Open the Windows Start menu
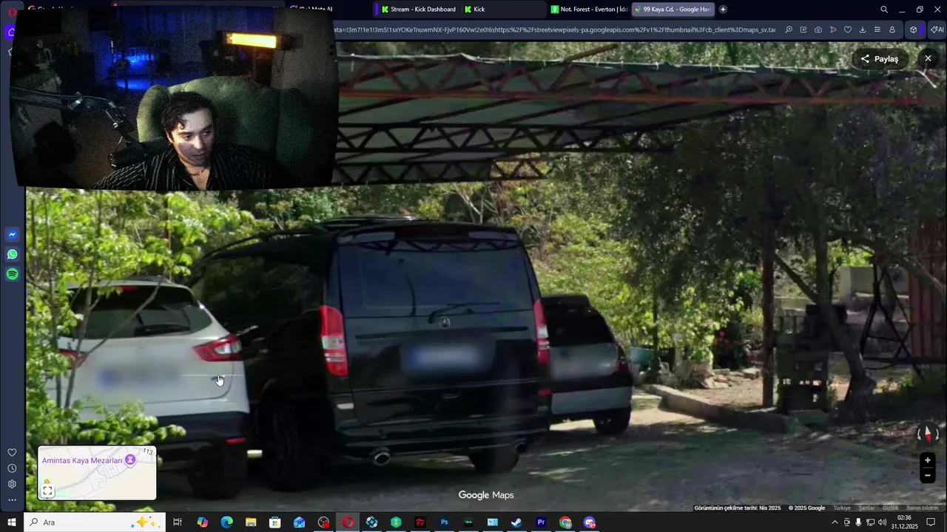The height and width of the screenshot is (532, 947). click(x=12, y=522)
